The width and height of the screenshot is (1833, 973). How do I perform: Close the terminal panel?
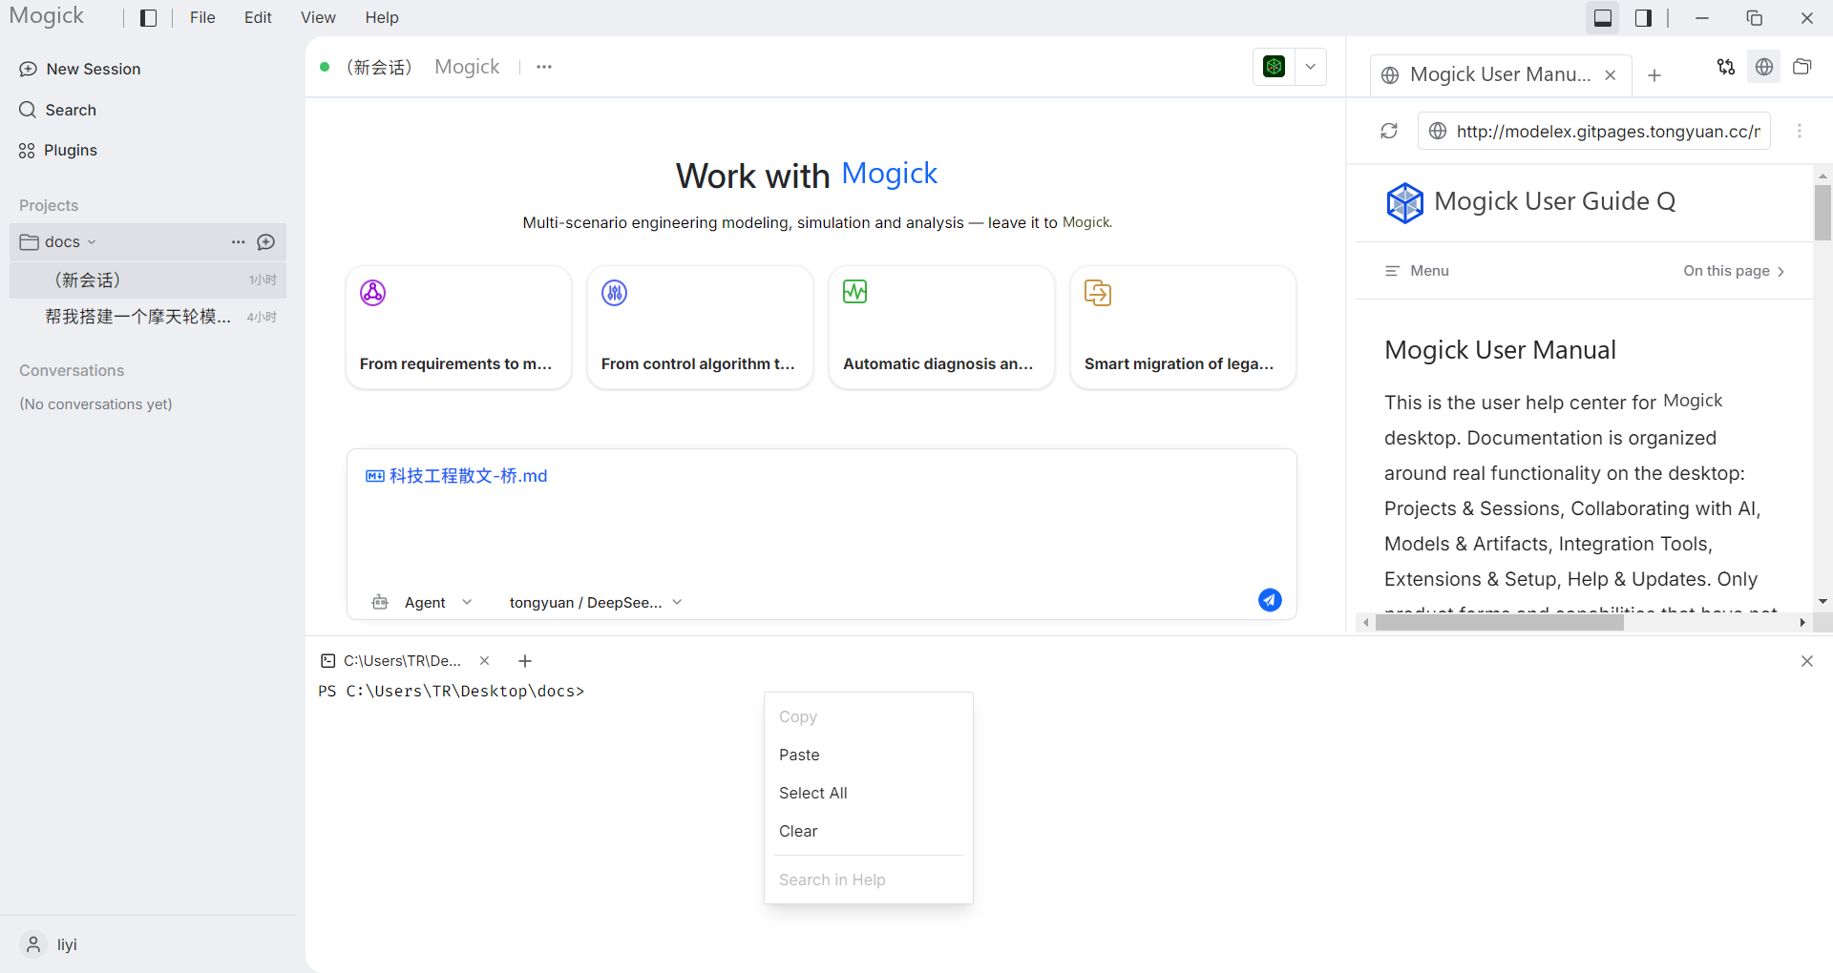click(x=1806, y=661)
